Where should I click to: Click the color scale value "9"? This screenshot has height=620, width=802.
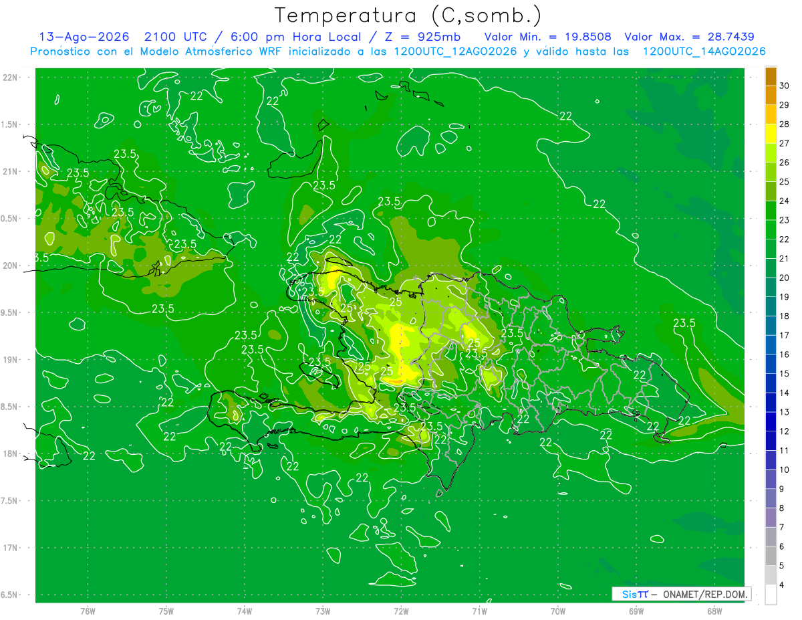point(783,489)
